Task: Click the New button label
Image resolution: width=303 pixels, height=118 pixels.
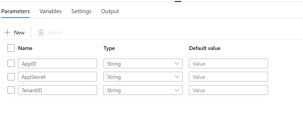Action: click(x=19, y=33)
